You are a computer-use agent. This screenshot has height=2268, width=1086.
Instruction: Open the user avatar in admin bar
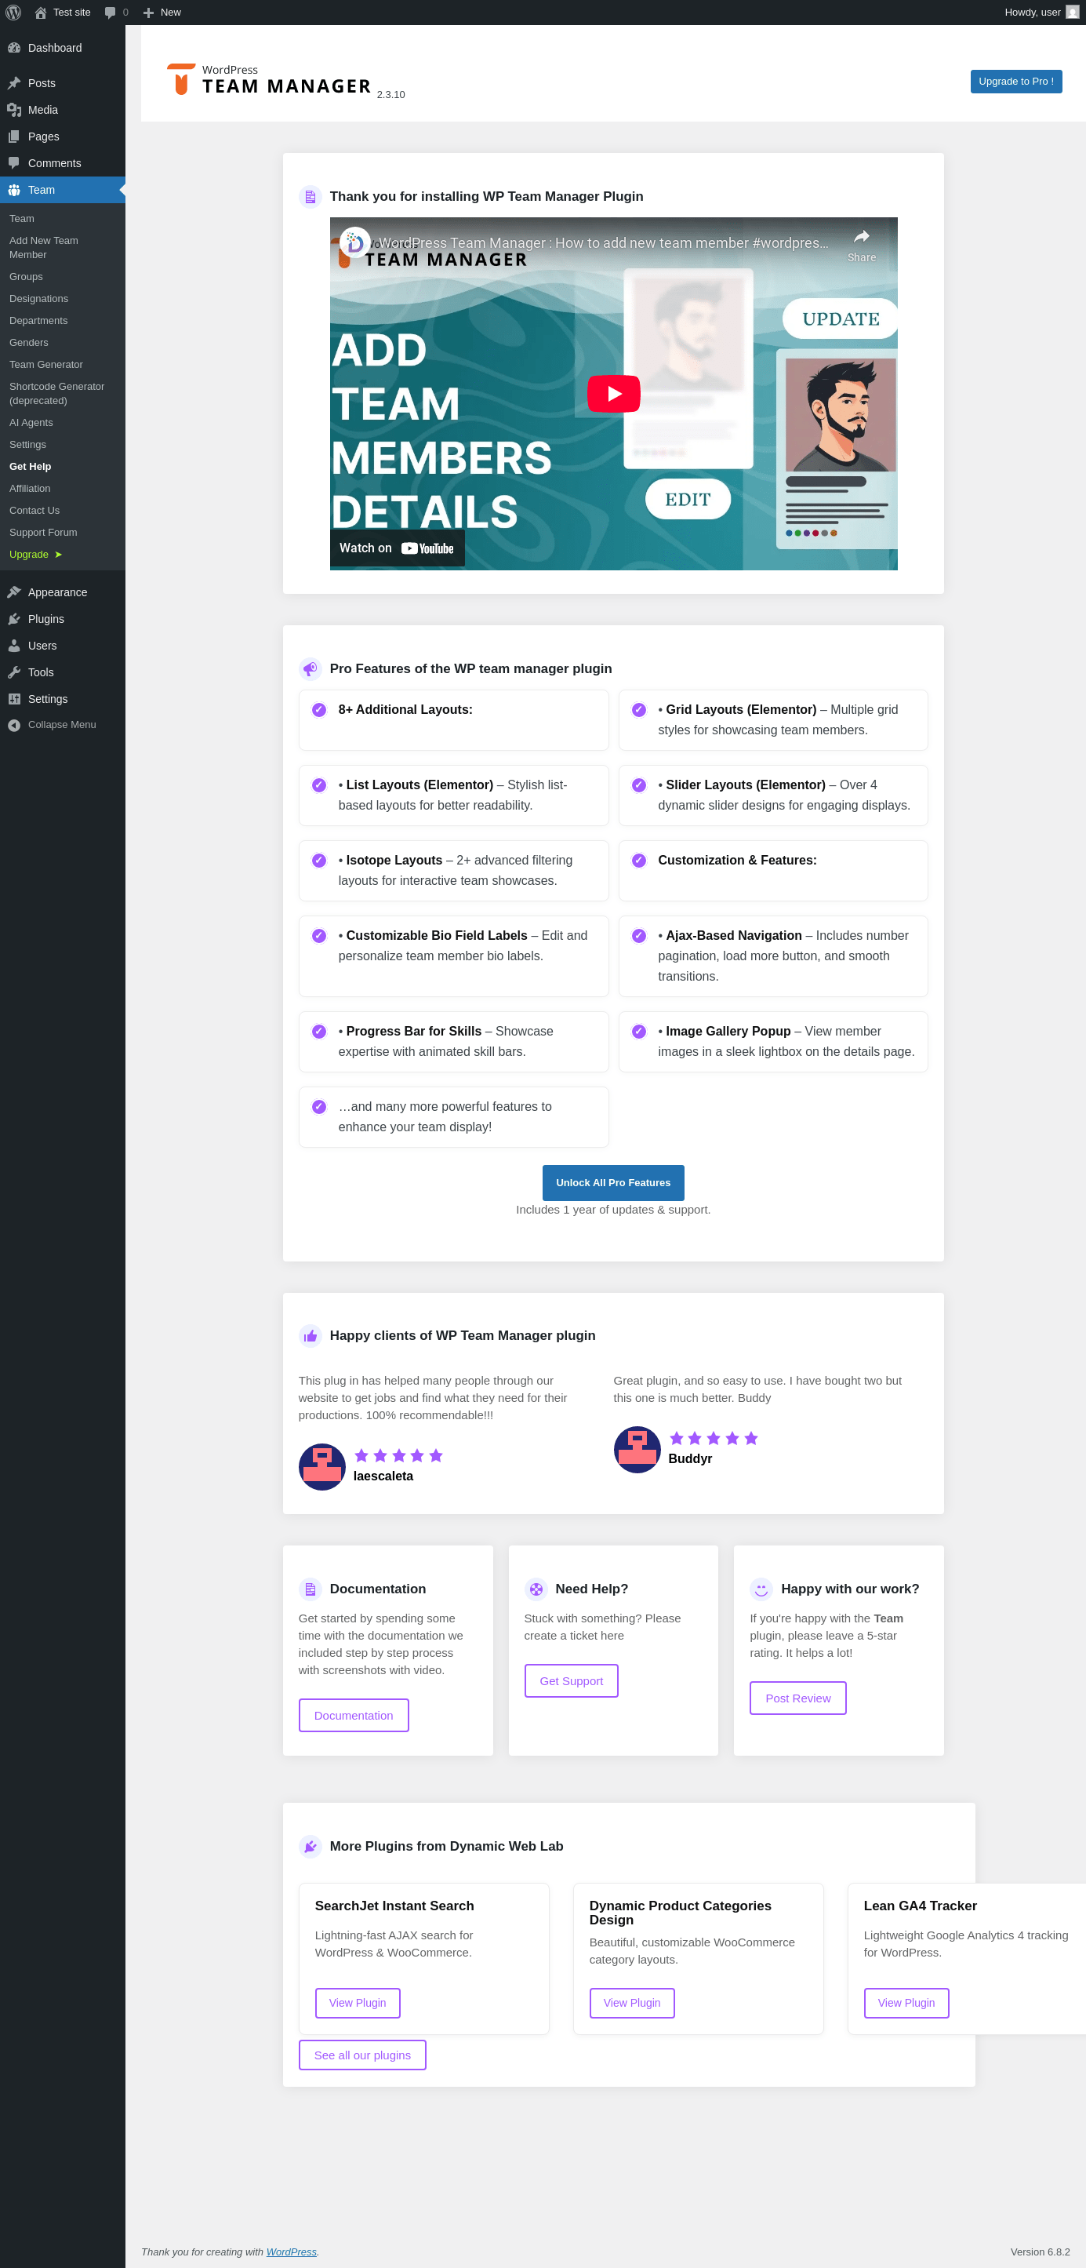pyautogui.click(x=1072, y=13)
